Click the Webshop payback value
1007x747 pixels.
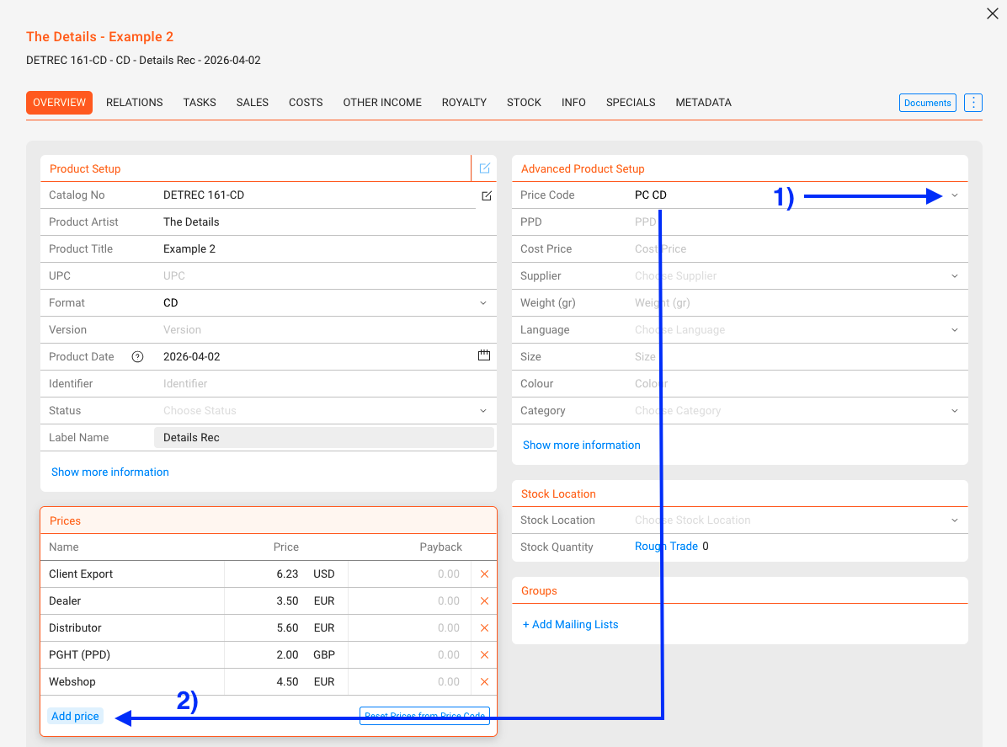pos(448,682)
